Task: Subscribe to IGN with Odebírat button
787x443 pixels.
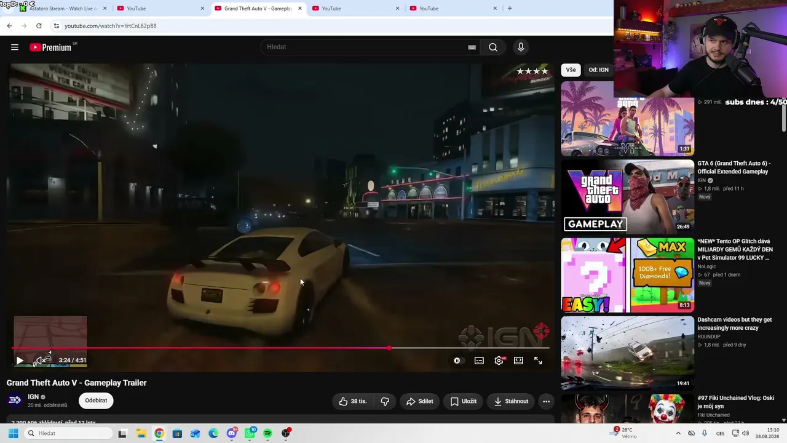Action: click(x=96, y=401)
